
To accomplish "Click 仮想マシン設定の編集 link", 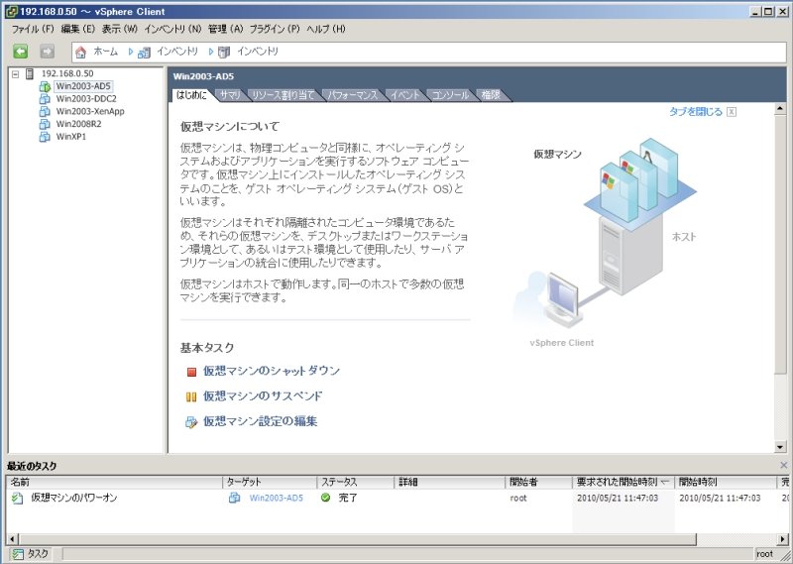I will (x=261, y=421).
